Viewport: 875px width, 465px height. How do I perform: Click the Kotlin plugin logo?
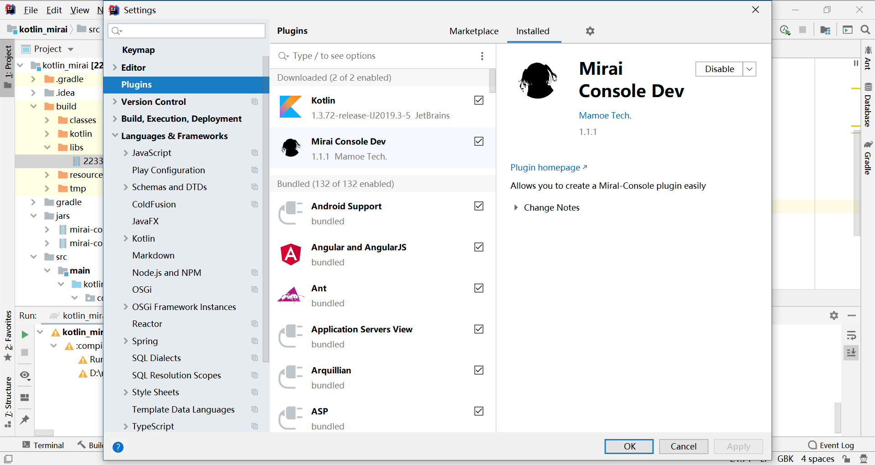291,107
